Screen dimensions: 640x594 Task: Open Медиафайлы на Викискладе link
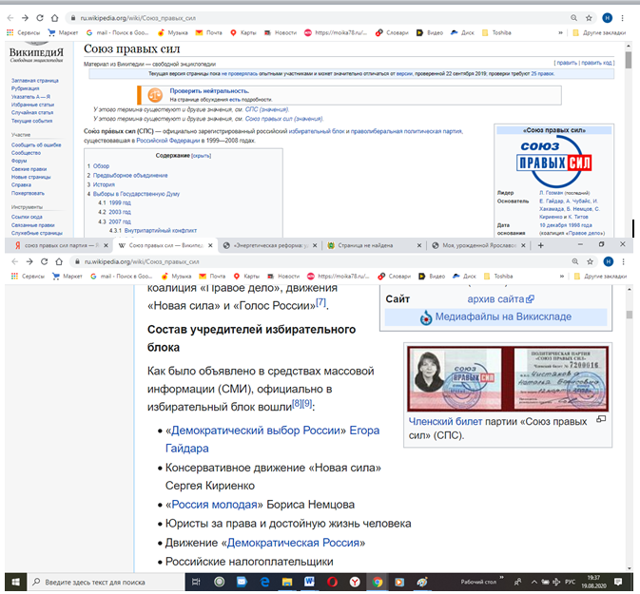pos(503,316)
